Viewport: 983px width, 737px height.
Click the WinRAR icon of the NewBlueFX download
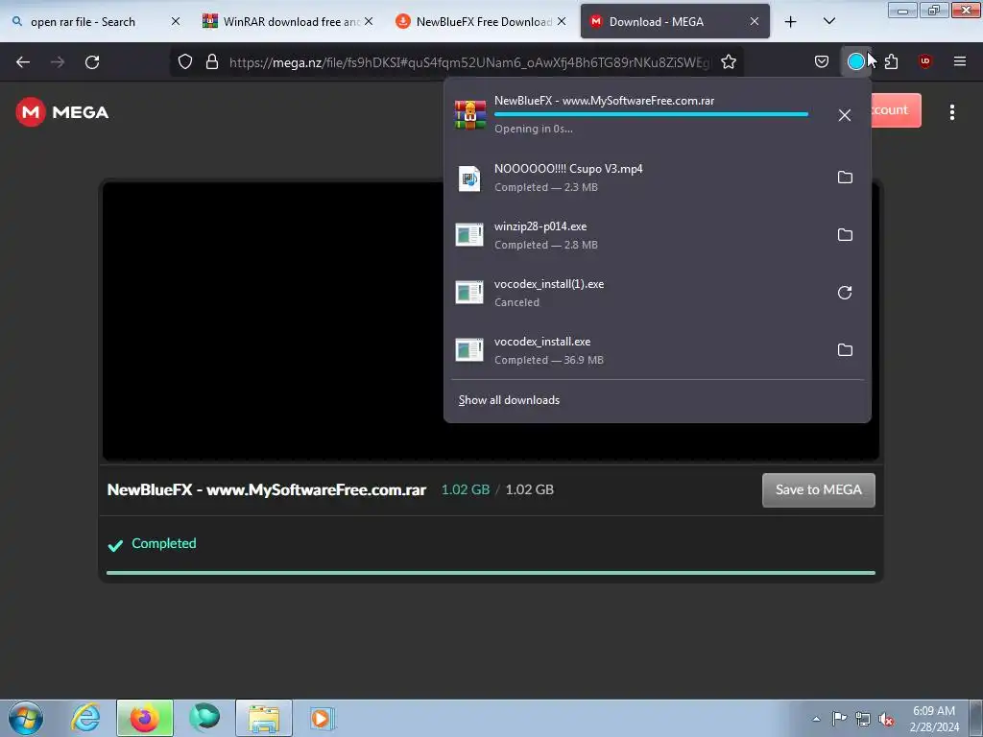coord(470,115)
